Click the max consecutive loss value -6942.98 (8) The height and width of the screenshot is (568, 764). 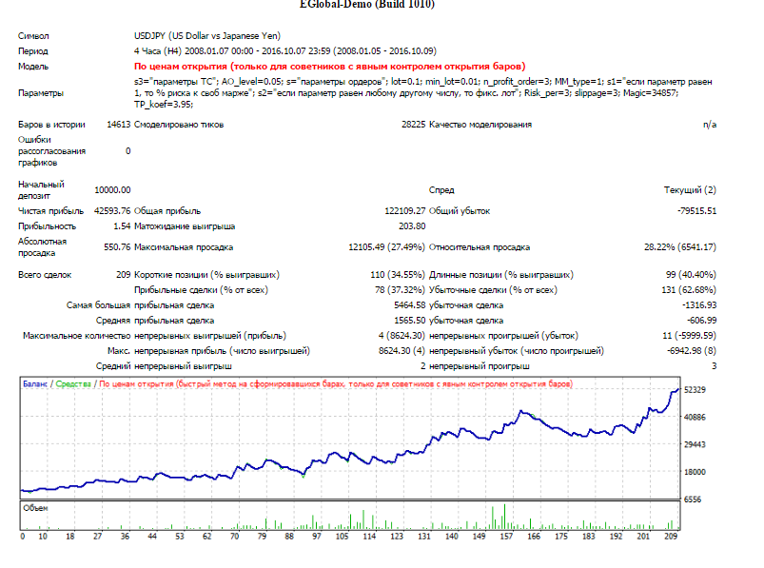[692, 351]
